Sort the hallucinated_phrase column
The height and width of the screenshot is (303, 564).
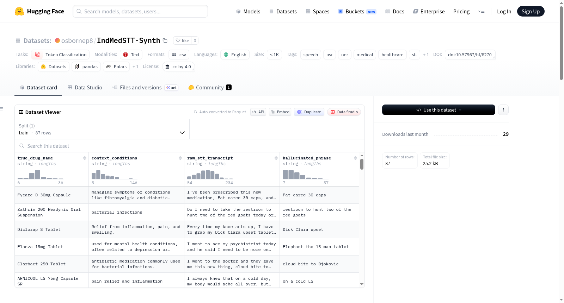point(355,158)
